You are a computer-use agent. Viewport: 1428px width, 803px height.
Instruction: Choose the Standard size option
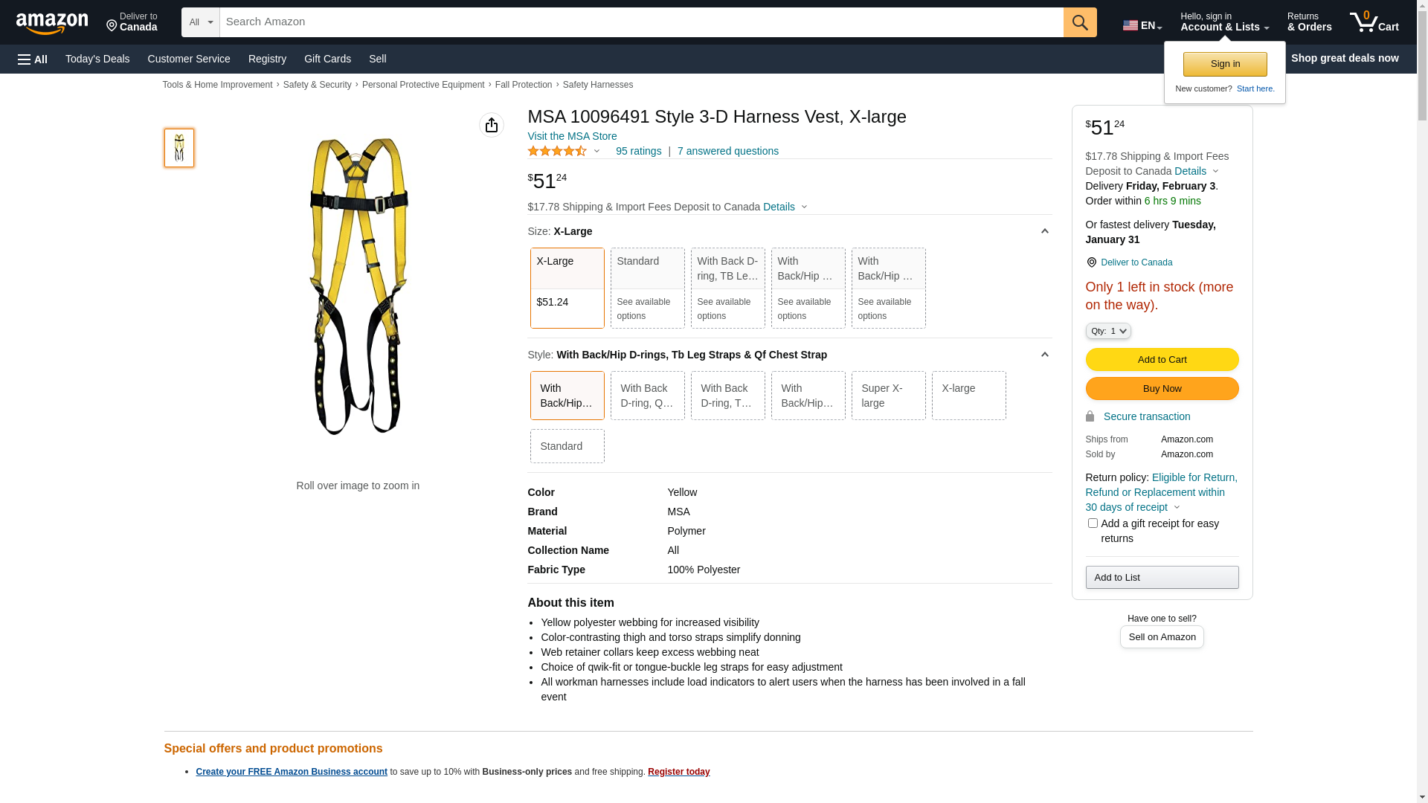647,288
